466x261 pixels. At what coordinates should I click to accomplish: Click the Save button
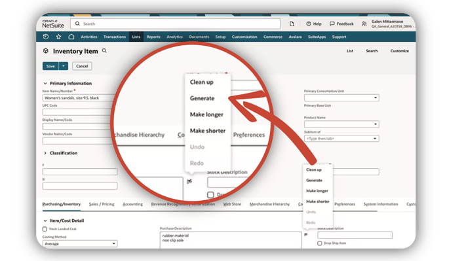(50, 66)
